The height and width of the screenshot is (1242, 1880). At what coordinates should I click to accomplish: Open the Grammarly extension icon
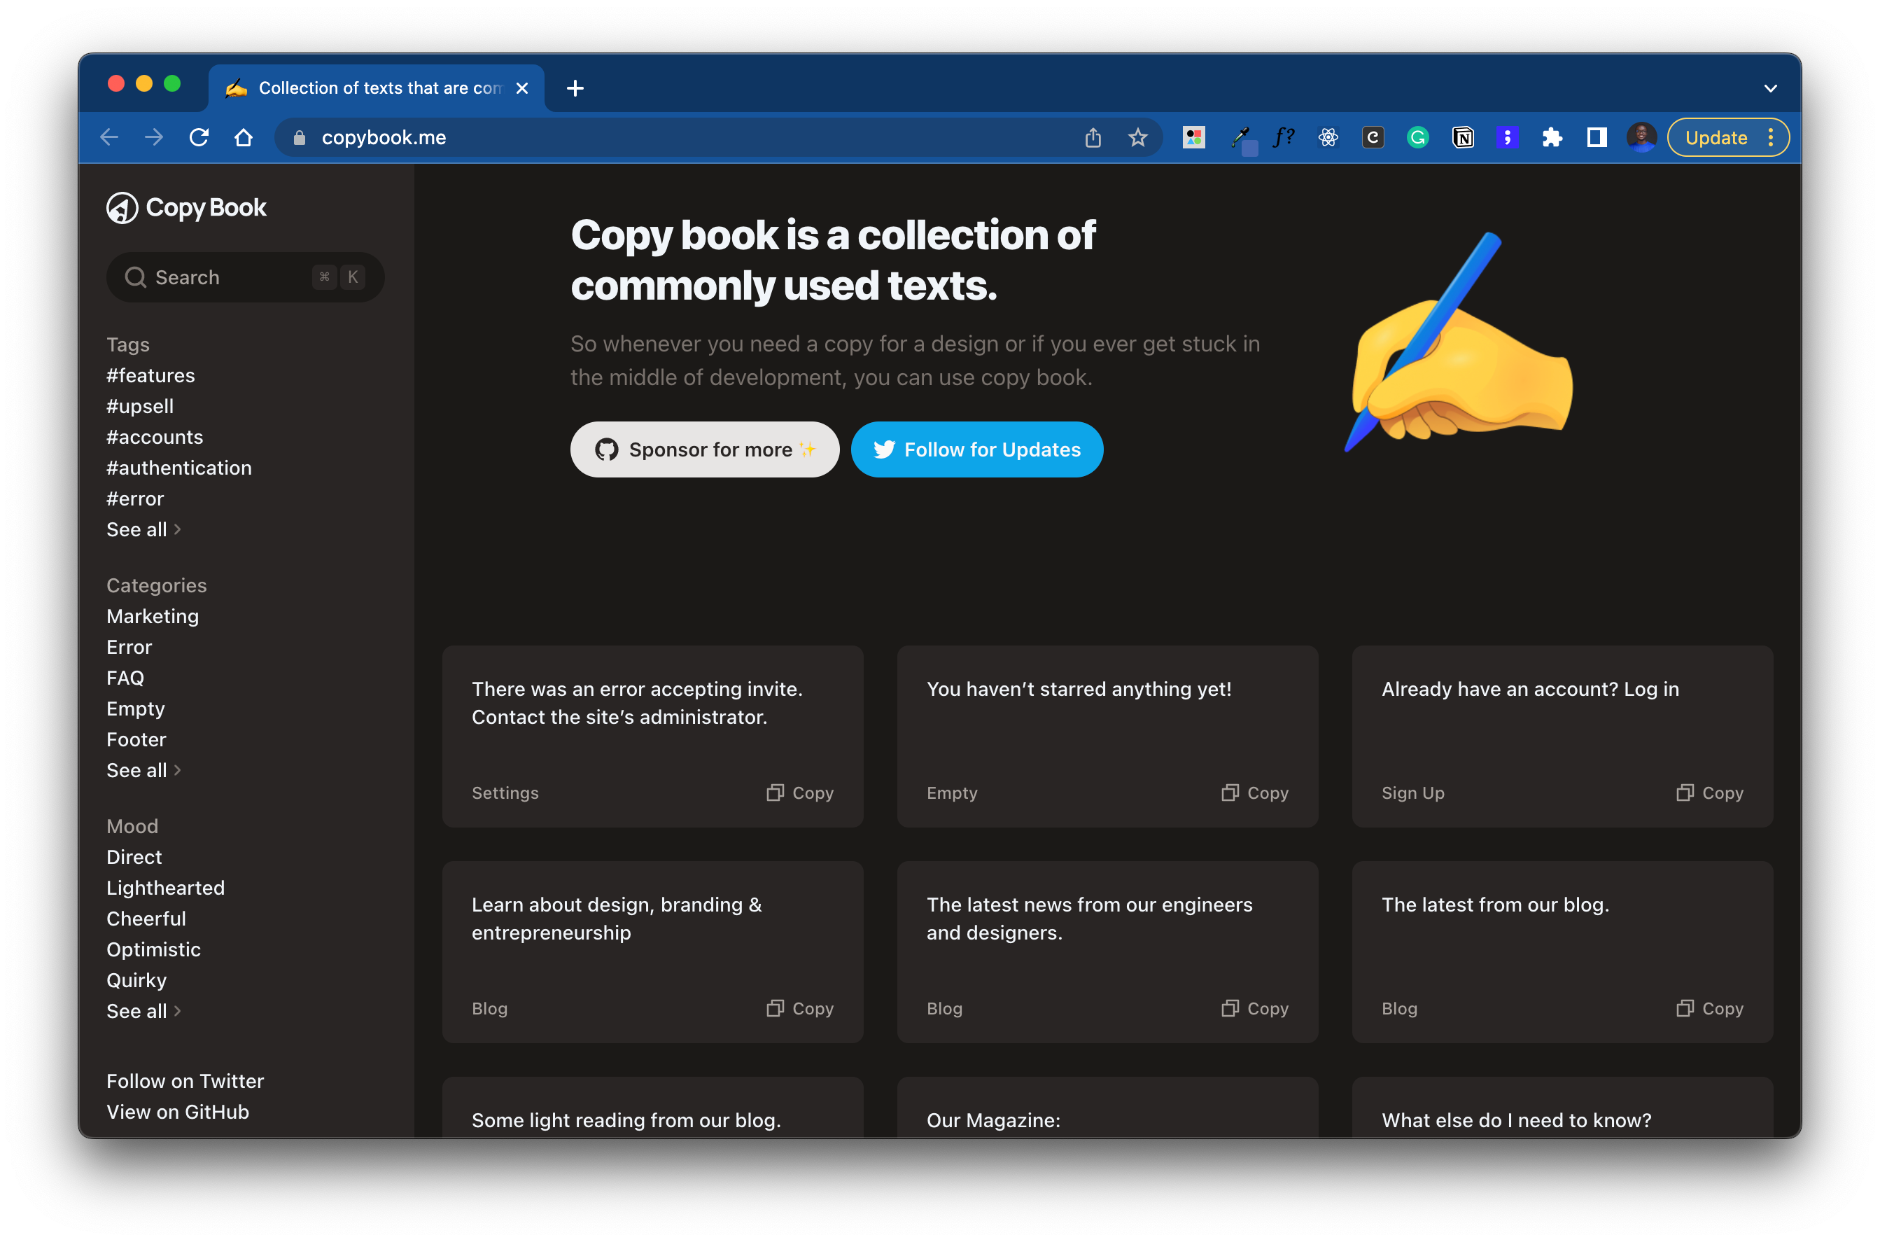click(x=1417, y=137)
